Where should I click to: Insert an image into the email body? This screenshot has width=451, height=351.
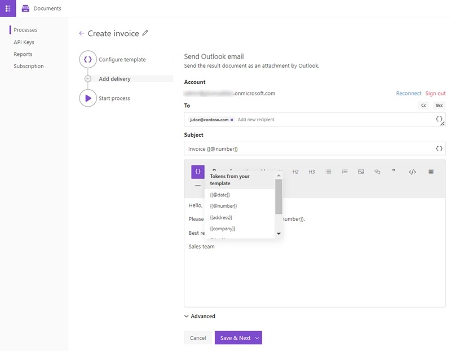click(361, 172)
